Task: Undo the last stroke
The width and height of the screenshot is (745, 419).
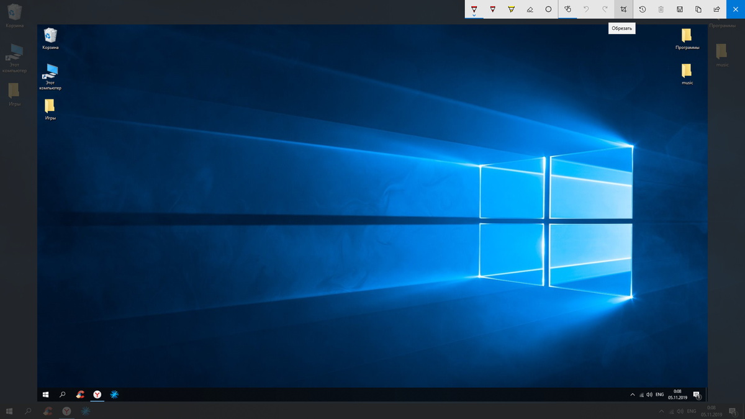Action: click(x=586, y=9)
